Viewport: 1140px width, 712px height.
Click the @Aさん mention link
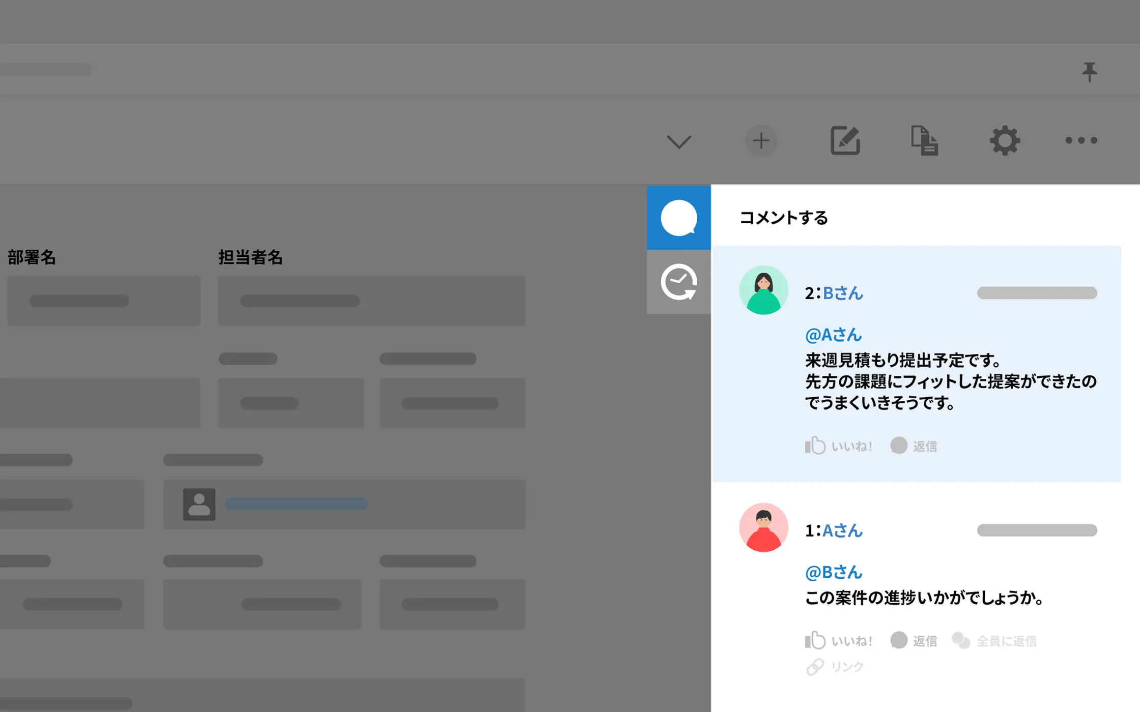click(833, 335)
